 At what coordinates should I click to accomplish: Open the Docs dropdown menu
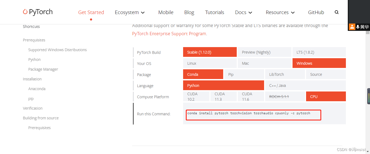244,12
